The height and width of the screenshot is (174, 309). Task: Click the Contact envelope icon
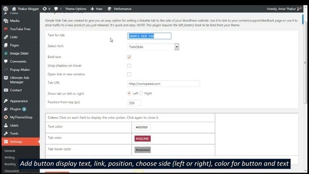click(6, 90)
